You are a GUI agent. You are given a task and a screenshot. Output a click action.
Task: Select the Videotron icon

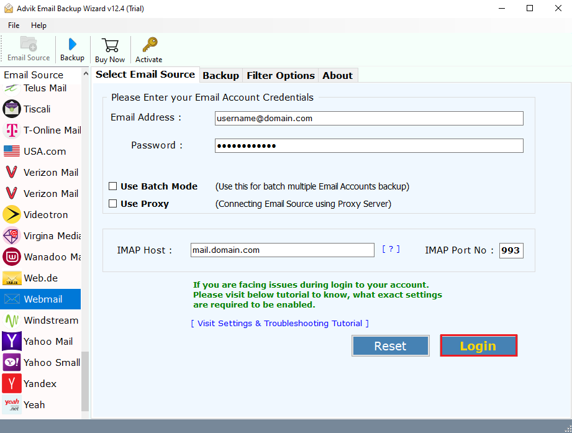coord(12,214)
